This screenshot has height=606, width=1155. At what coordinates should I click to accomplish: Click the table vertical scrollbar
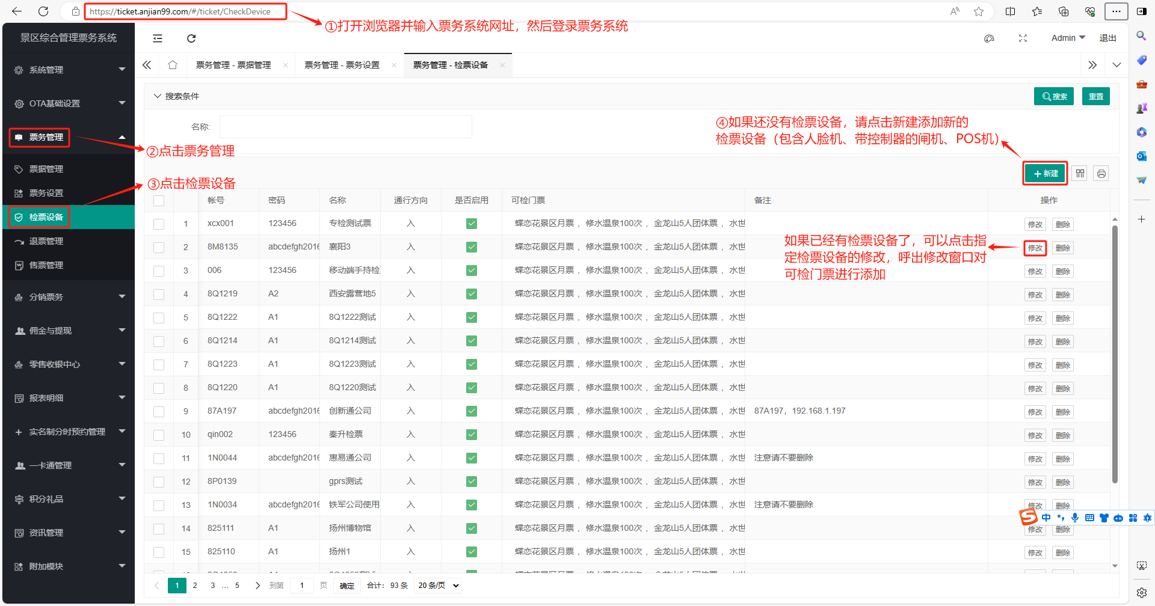coord(1115,355)
